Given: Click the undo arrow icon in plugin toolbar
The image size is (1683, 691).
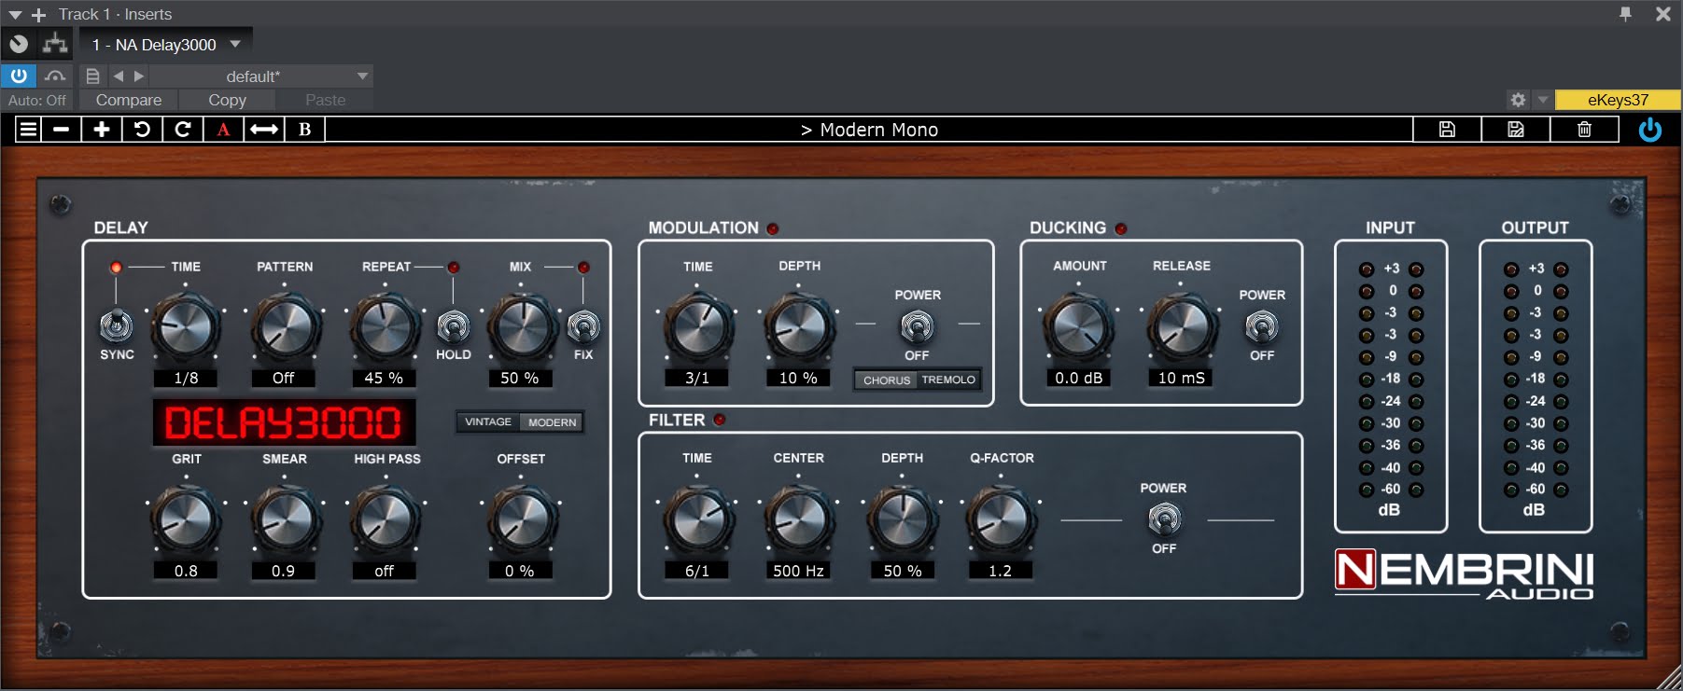Looking at the screenshot, I should (142, 130).
